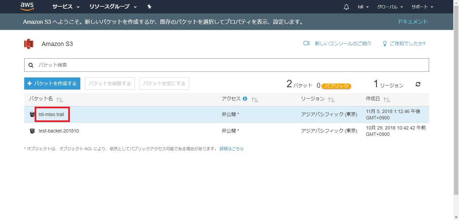This screenshot has width=459, height=220.
Task: Sort by creation date column icon
Action: pyautogui.click(x=387, y=99)
